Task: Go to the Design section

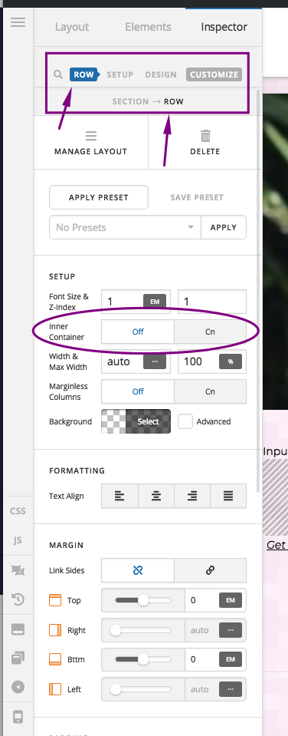Action: (161, 74)
